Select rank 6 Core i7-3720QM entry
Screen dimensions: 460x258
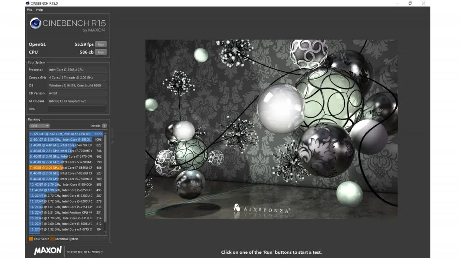point(66,162)
